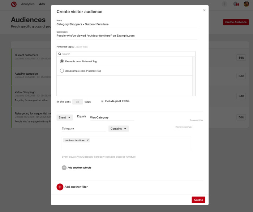
Task: Toggle Include past traffic checkbox
Action: point(102,101)
